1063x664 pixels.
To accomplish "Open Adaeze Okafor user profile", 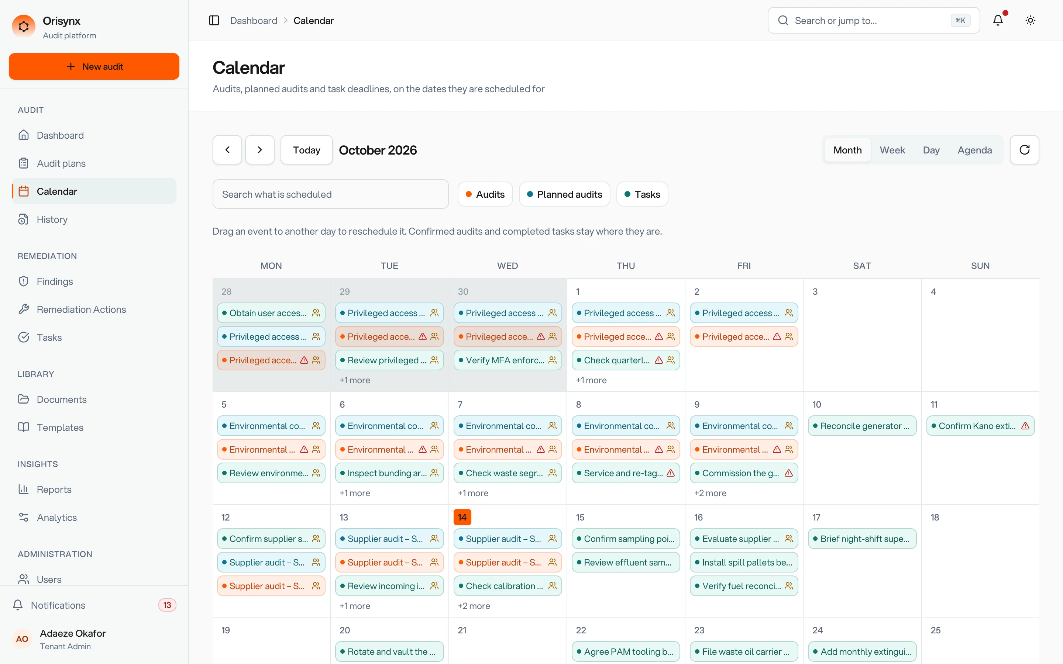I will [94, 639].
